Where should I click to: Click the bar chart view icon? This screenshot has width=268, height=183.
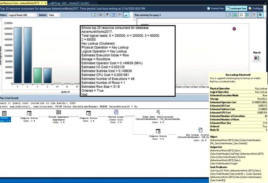[x=126, y=15]
